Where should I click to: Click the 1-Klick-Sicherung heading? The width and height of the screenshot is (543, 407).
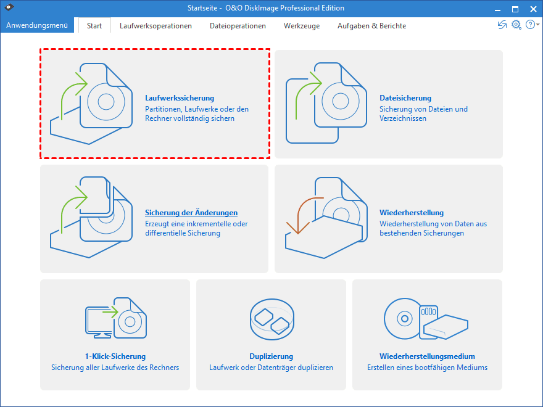click(115, 356)
